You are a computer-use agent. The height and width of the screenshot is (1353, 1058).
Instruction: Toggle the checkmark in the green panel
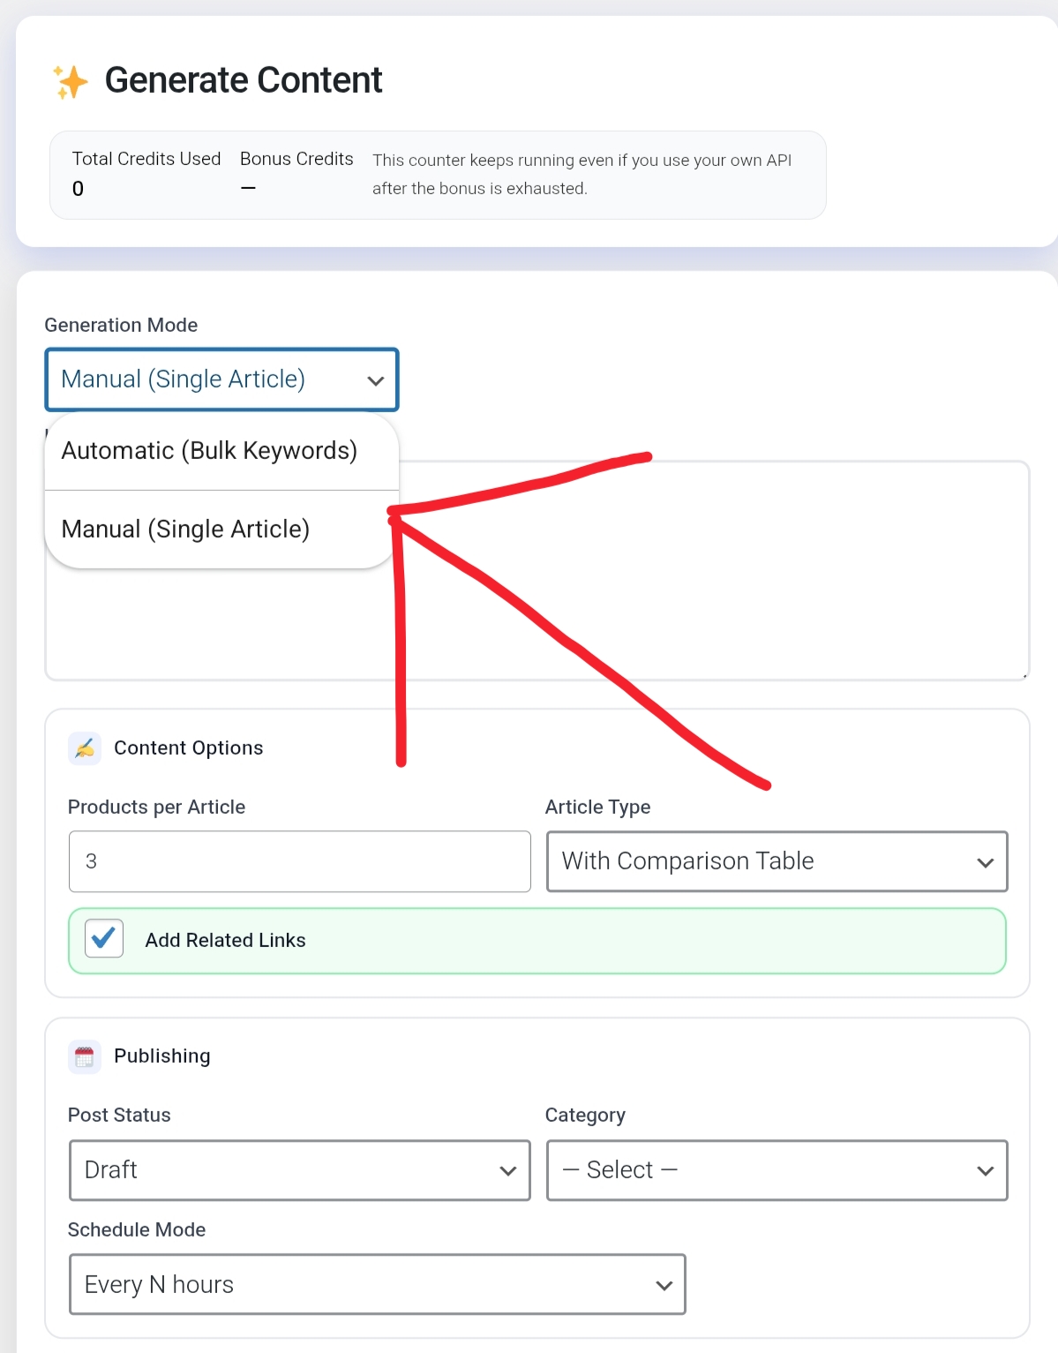coord(103,938)
